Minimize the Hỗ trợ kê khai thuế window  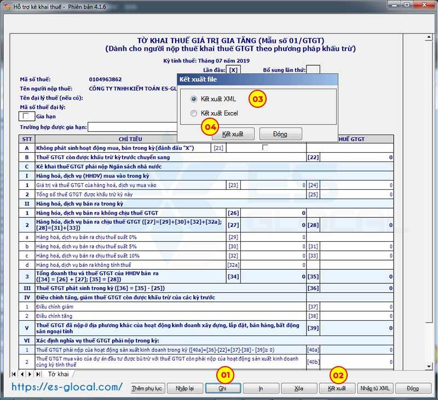[x=394, y=5]
